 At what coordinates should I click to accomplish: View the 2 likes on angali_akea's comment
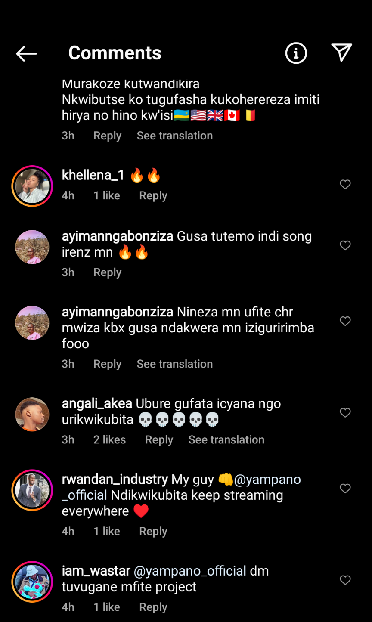click(109, 439)
